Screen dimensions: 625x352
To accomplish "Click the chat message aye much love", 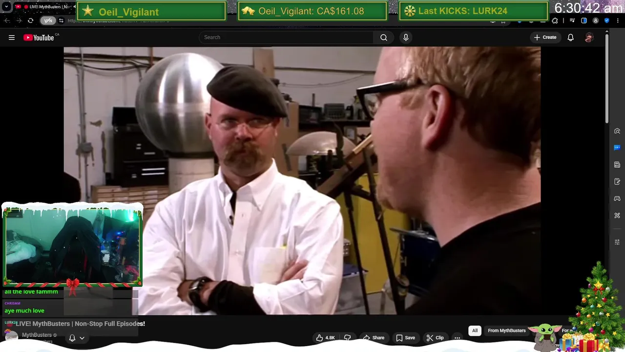I will pyautogui.click(x=24, y=310).
